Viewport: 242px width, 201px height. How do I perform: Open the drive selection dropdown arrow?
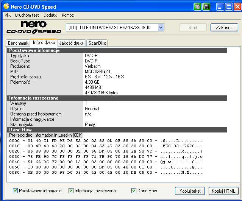tap(161, 28)
